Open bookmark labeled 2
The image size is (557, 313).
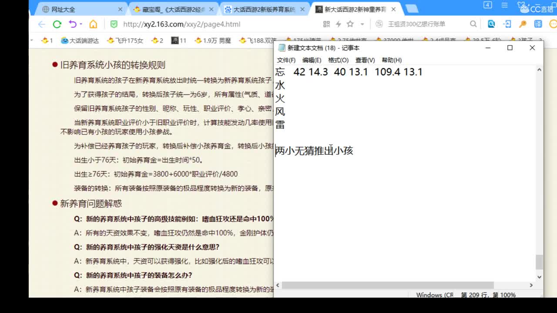click(158, 40)
